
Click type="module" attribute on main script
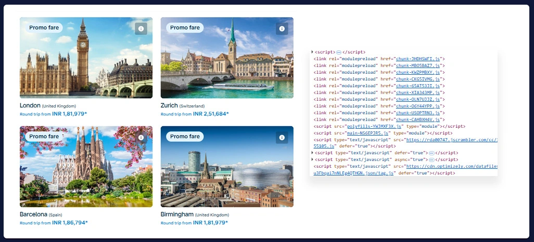409,133
